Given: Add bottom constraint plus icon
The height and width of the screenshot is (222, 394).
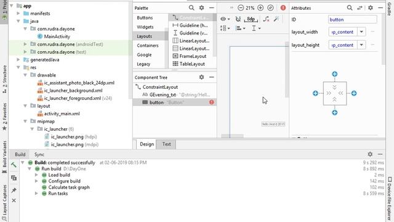Looking at the screenshot, I should click(x=335, y=112).
